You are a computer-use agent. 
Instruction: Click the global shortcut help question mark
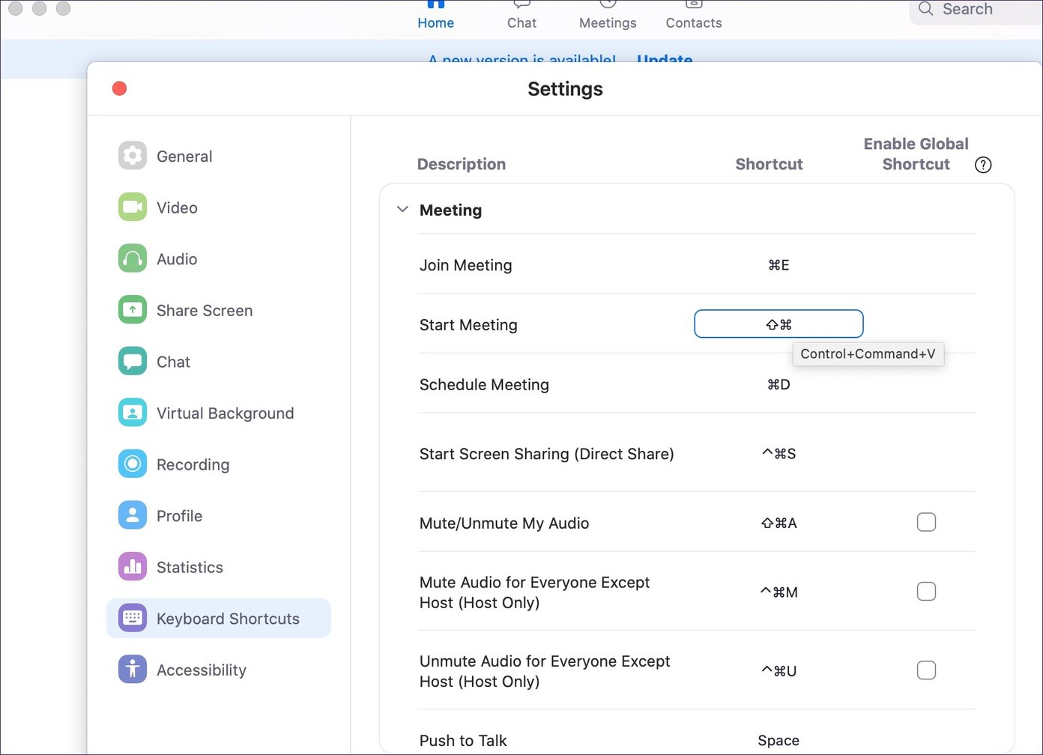click(x=983, y=165)
